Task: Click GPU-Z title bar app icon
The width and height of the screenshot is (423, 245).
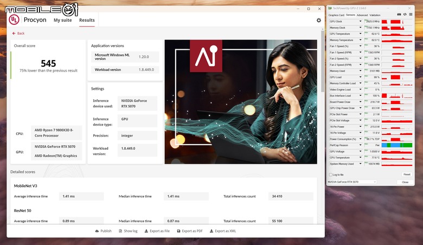Action: click(x=330, y=8)
